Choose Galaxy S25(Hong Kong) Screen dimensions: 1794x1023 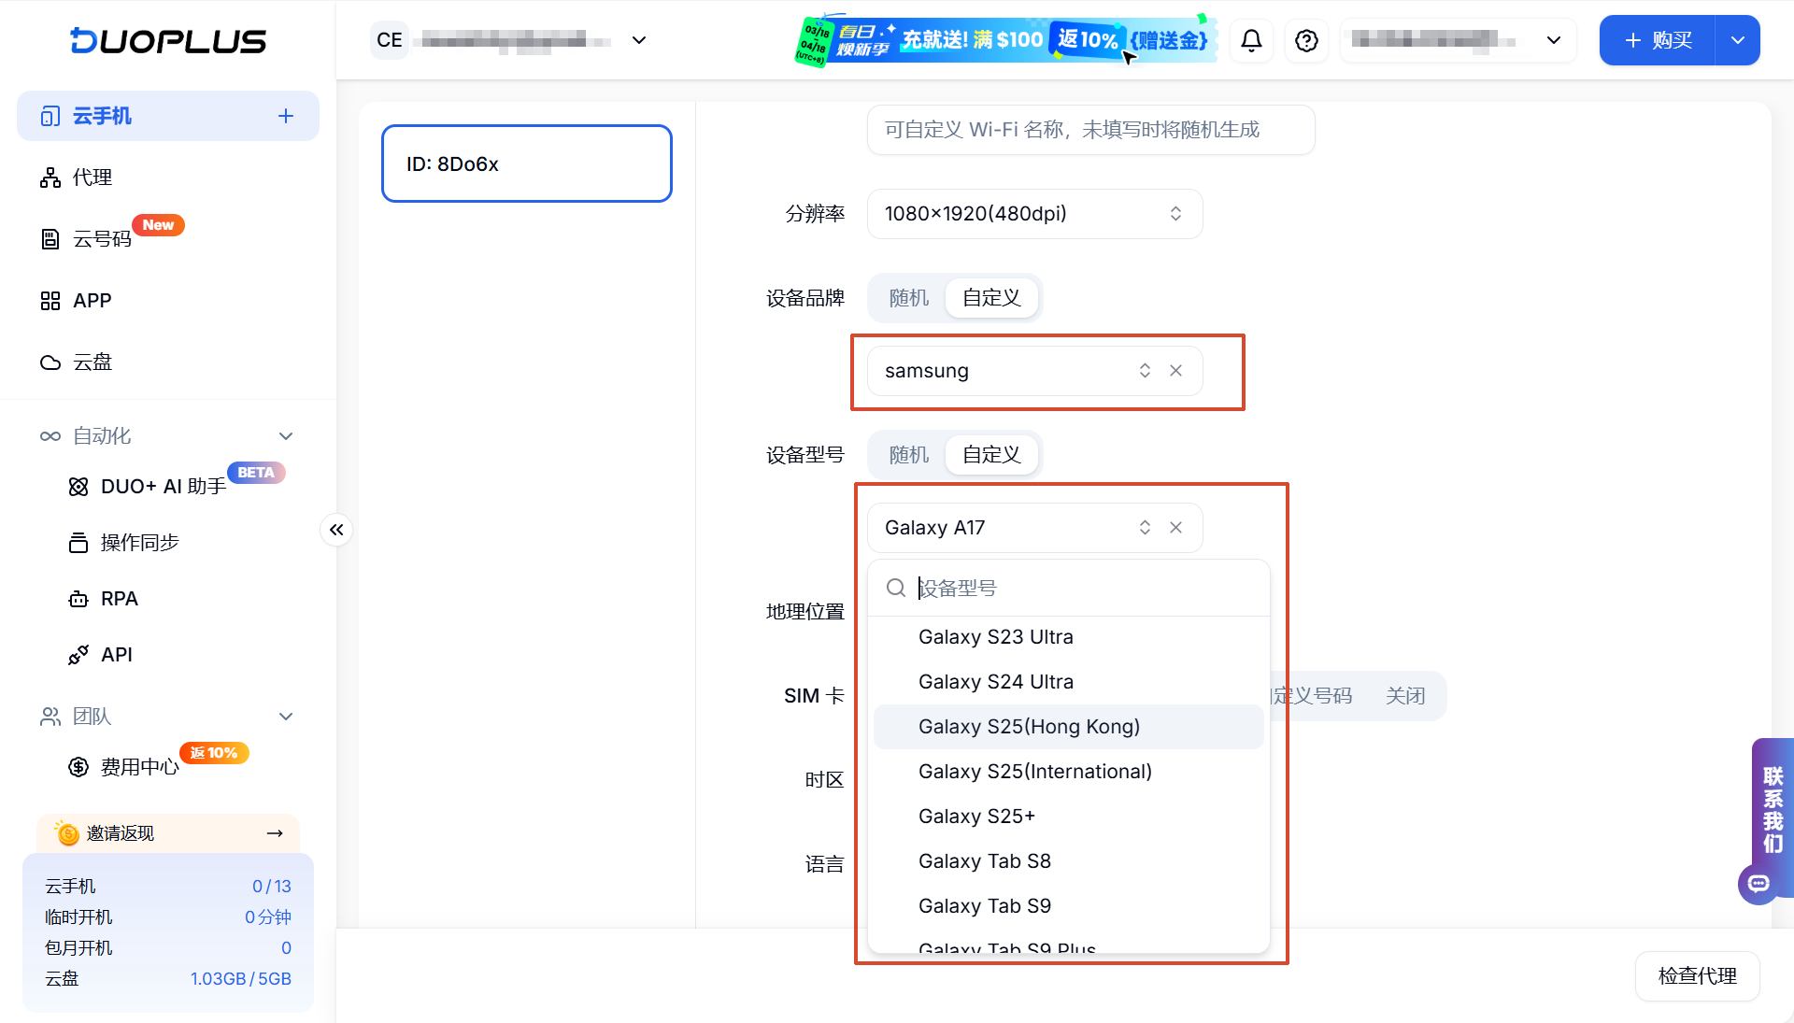[x=1069, y=727]
